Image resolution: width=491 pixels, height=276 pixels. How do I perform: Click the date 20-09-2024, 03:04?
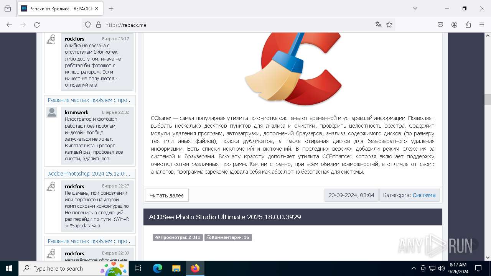[x=351, y=195]
